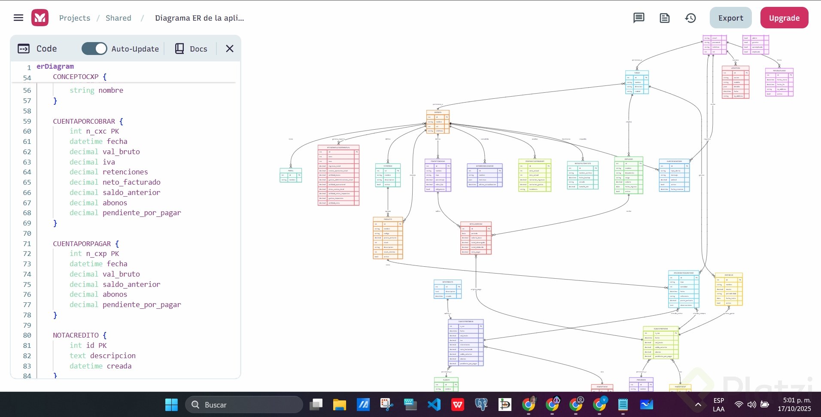Open WPS Office from the taskbar
This screenshot has width=821, height=417.
point(458,405)
